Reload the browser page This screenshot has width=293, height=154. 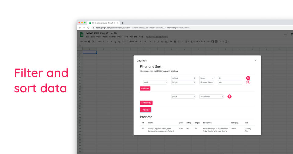[89, 28]
